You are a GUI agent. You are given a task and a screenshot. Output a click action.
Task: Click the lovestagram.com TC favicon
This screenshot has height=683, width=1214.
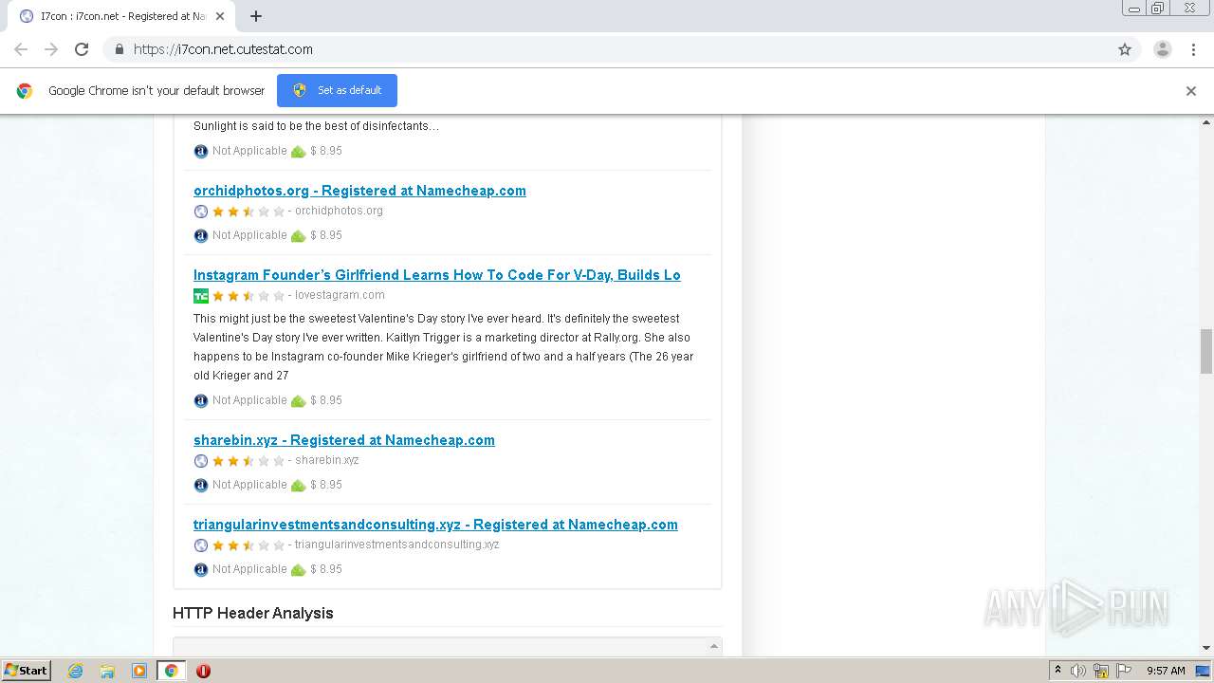coord(200,296)
